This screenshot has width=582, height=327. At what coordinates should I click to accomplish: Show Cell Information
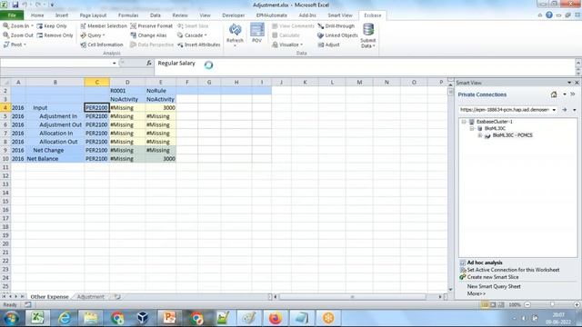(102, 45)
